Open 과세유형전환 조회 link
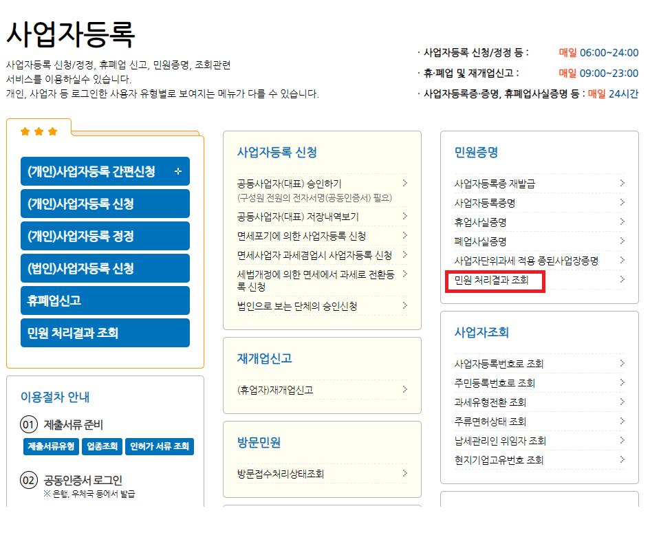 tap(490, 402)
